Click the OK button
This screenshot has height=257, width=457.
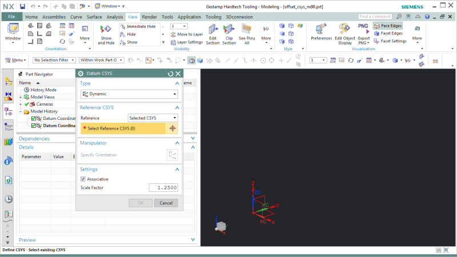pos(141,203)
